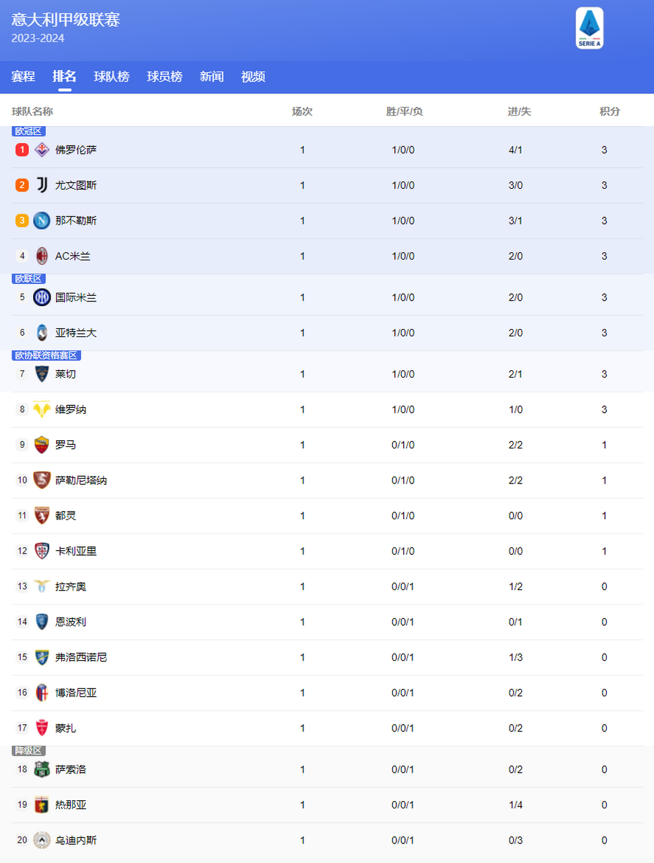The height and width of the screenshot is (863, 654).
Task: Open the 弗洛西诺尼 team row link
Action: click(x=327, y=657)
